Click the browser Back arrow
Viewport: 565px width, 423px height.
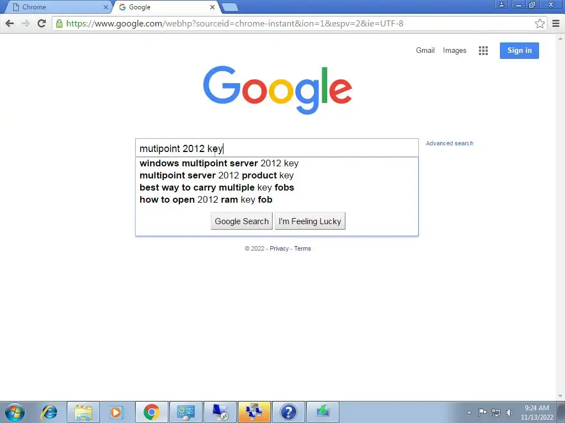coord(10,24)
